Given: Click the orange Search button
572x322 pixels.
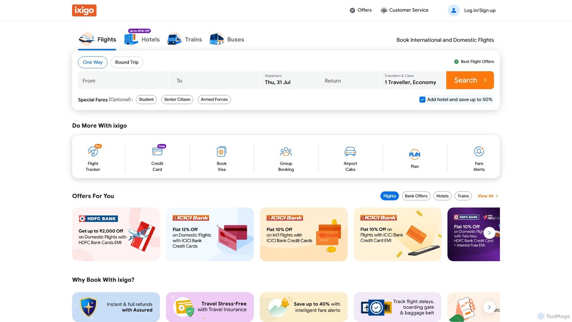Looking at the screenshot, I should pos(470,80).
